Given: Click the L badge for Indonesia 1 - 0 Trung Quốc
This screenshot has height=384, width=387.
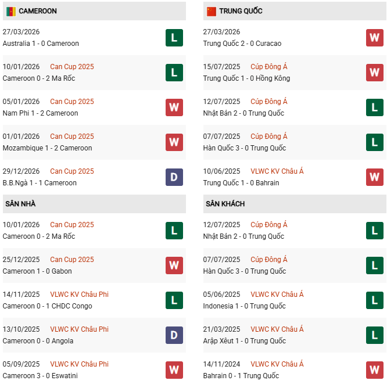Looking at the screenshot, I should (374, 300).
